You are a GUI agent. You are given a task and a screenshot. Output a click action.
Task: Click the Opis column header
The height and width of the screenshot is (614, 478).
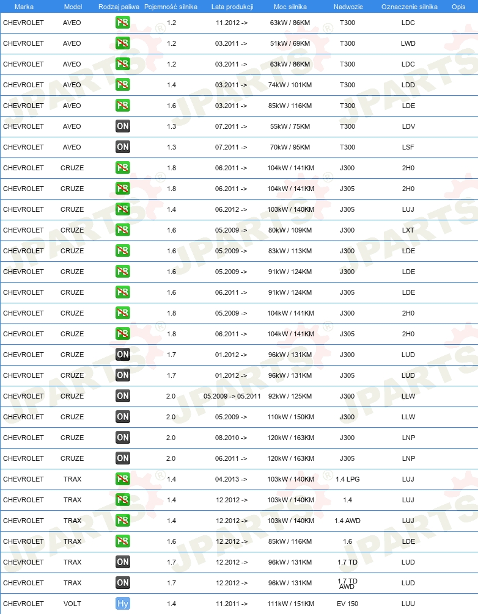coord(458,7)
